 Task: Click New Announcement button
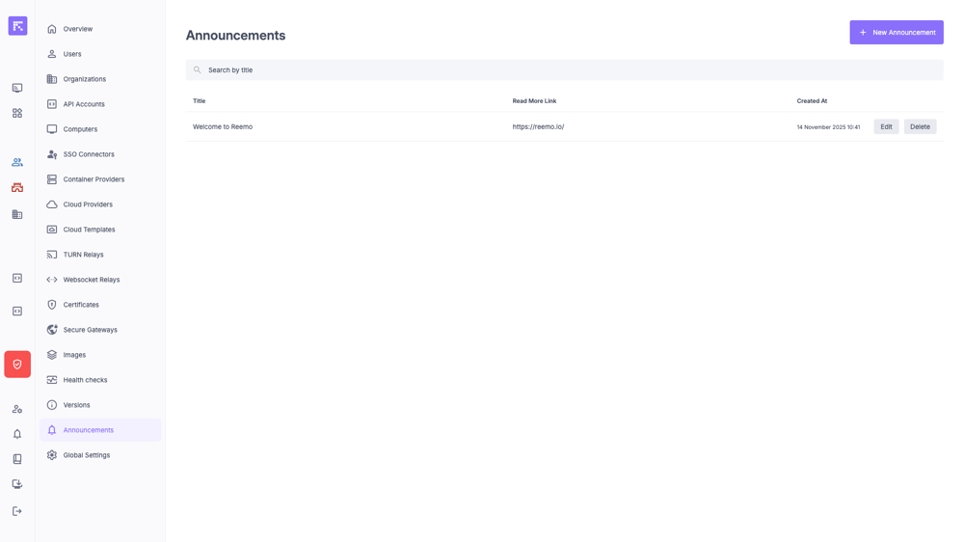897,32
